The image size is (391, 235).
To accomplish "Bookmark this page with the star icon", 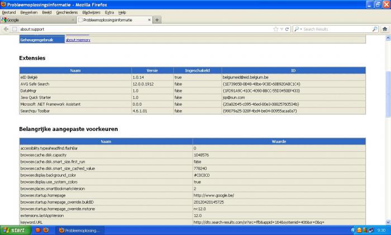I will tap(275, 29).
